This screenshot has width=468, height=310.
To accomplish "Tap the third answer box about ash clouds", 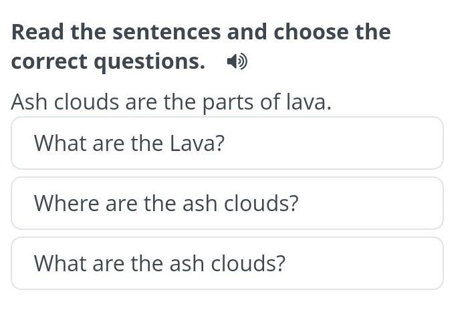I will point(227,263).
